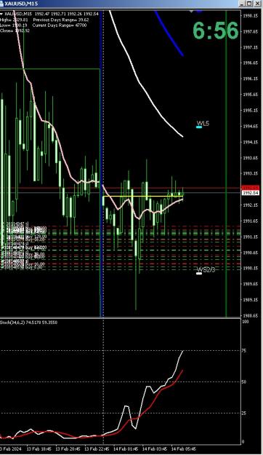Click the 14 Feb 05:45 time label
The image size is (263, 455).
184,448
